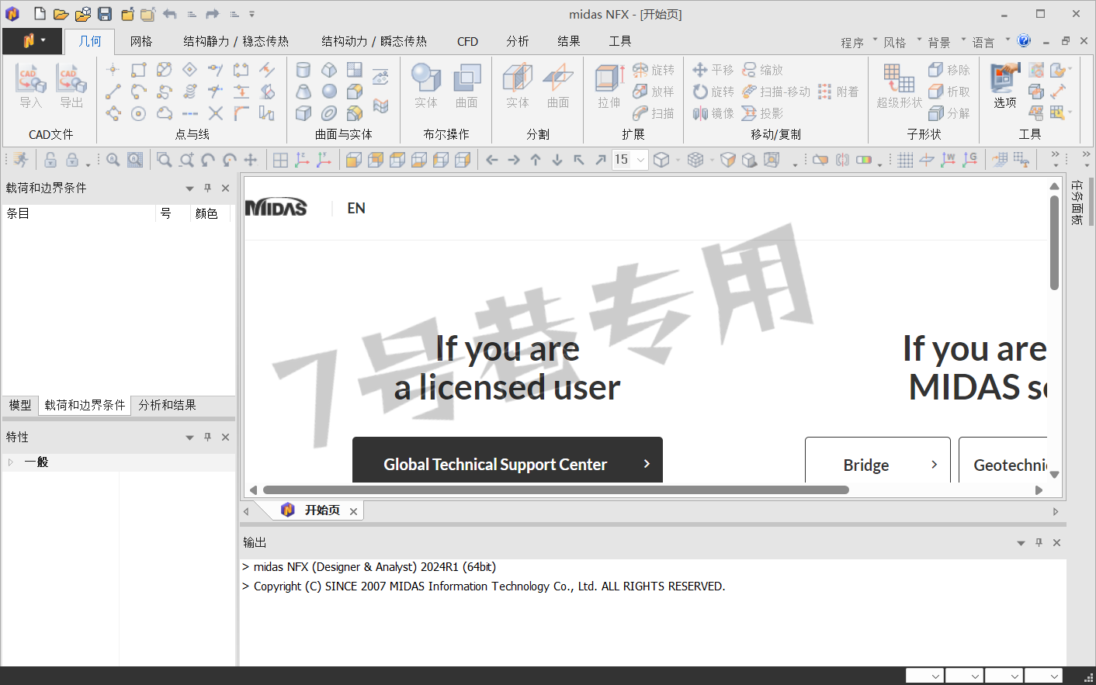1096x685 pixels.
Task: Click the new file icon in quick access
Action: point(40,14)
